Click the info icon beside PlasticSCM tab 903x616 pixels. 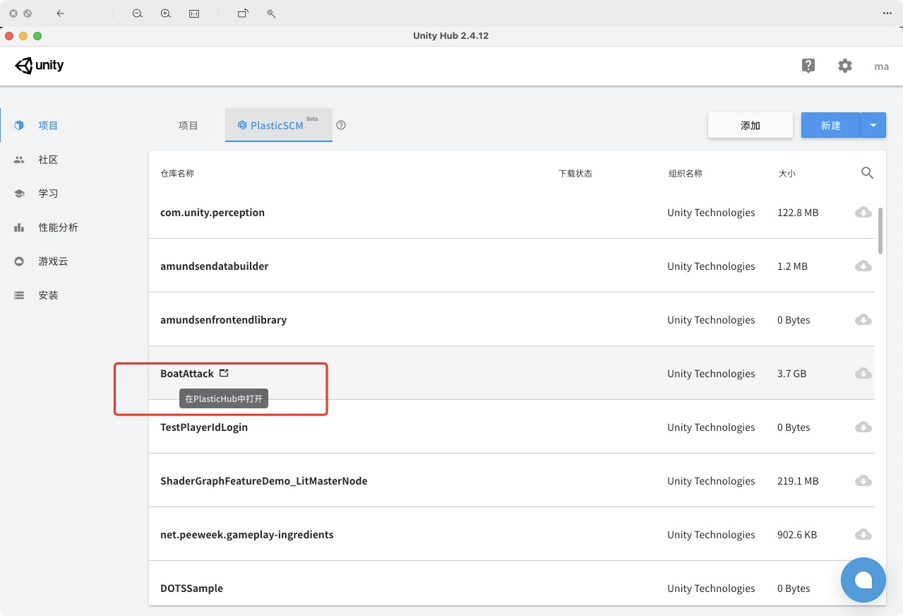point(341,125)
